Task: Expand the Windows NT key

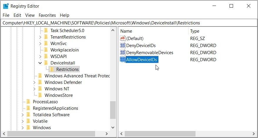Action: pos(34,89)
